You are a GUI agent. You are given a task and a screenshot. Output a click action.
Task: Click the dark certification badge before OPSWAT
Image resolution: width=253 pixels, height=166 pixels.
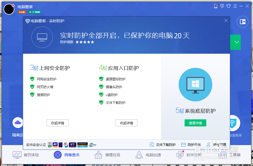72,145
